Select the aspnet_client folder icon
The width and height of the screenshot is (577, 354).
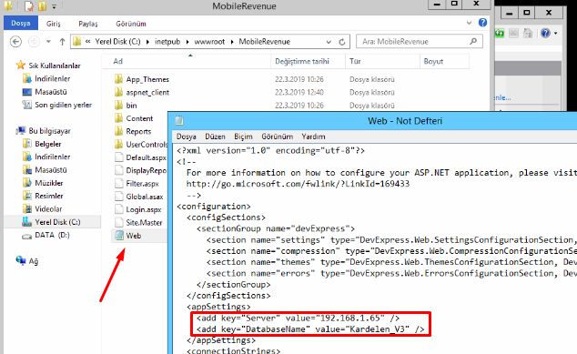coord(118,92)
